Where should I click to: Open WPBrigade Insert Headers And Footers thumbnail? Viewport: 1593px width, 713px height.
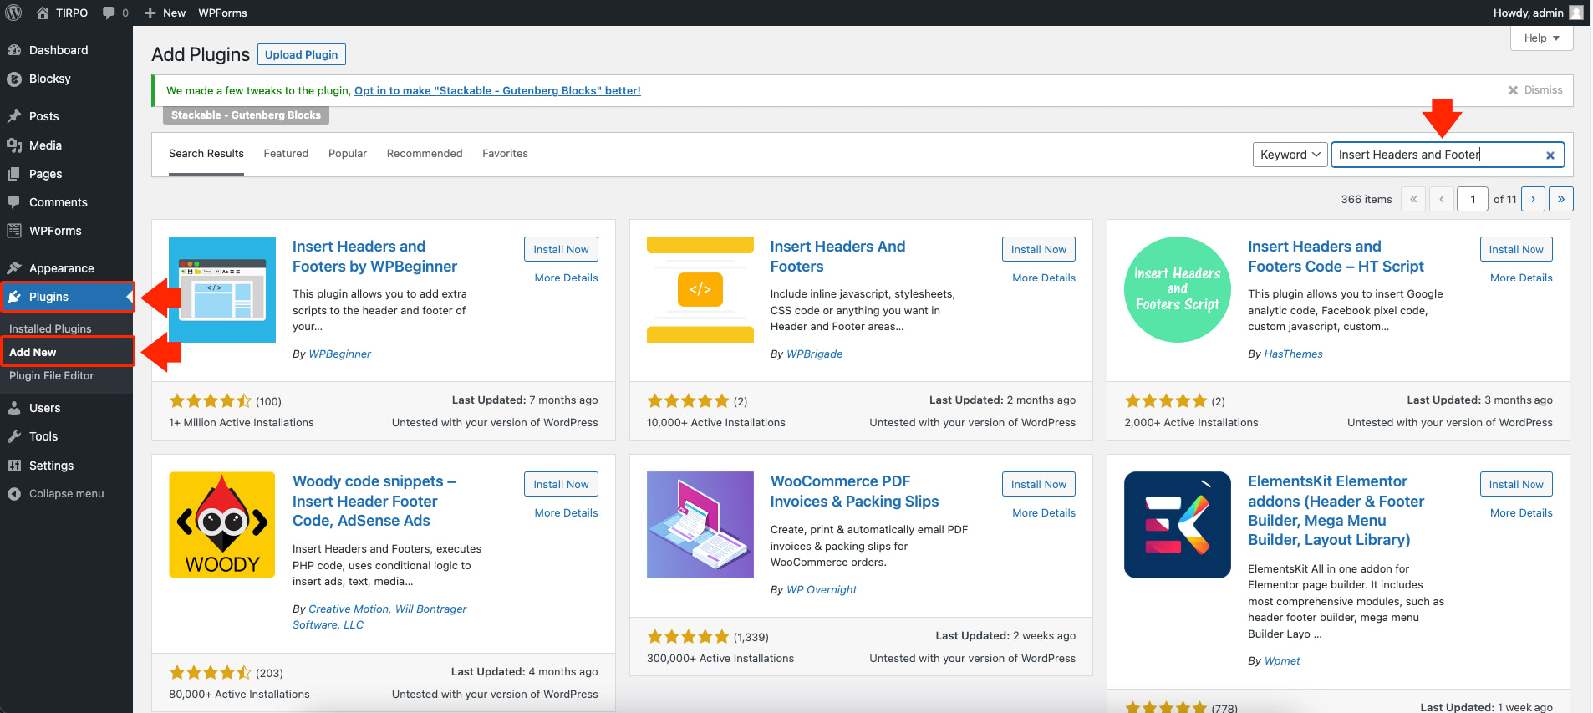(700, 289)
